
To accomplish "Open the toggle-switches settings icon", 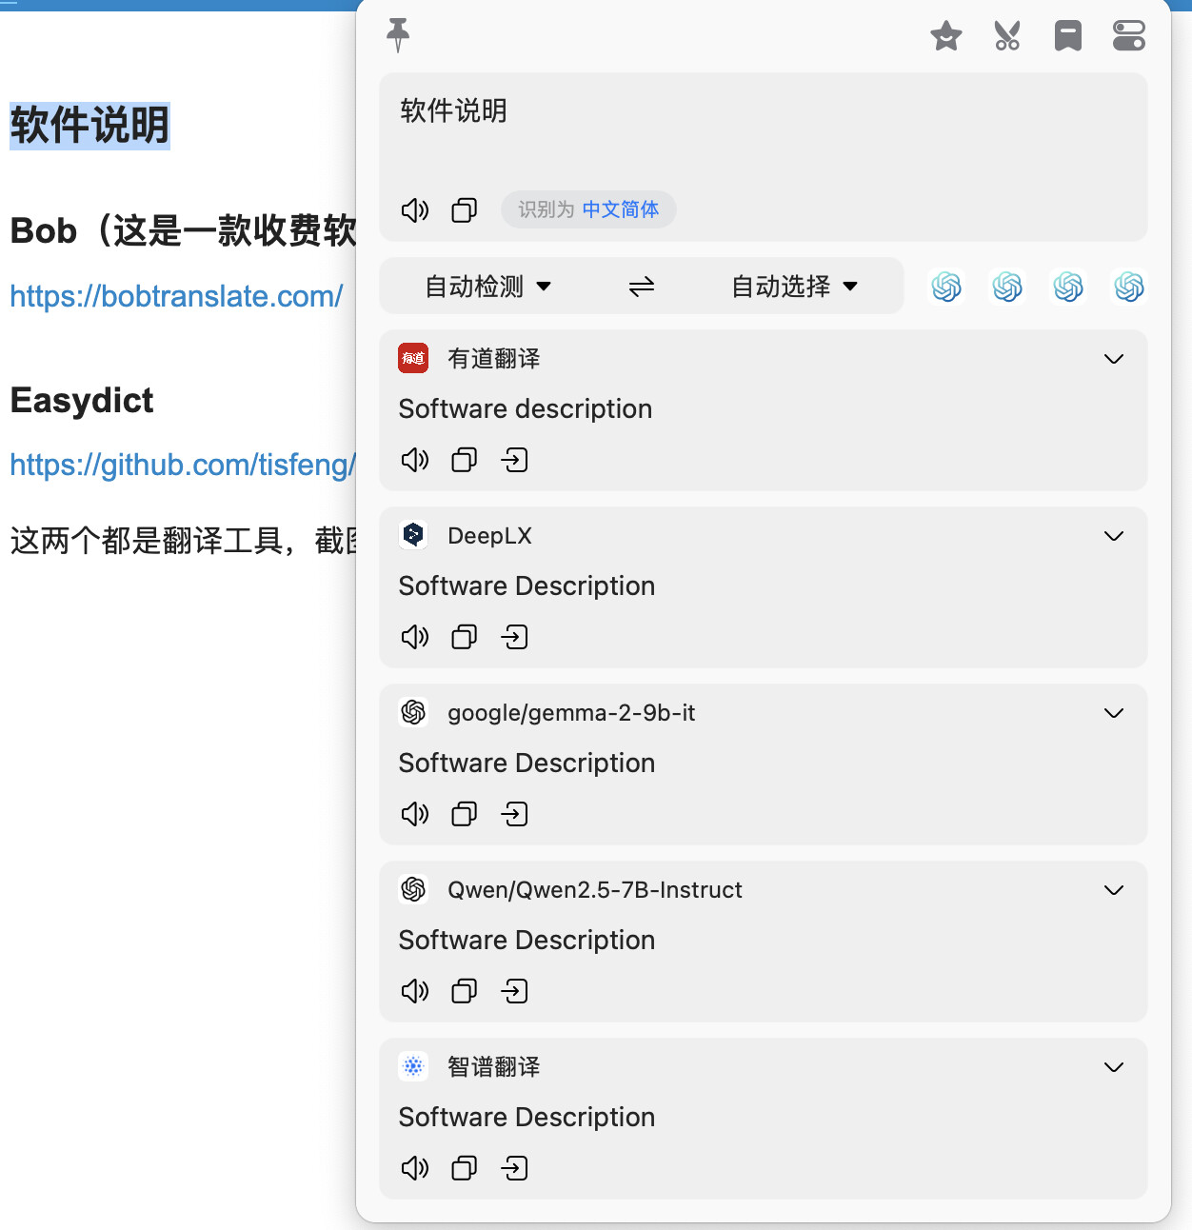I will pyautogui.click(x=1129, y=36).
